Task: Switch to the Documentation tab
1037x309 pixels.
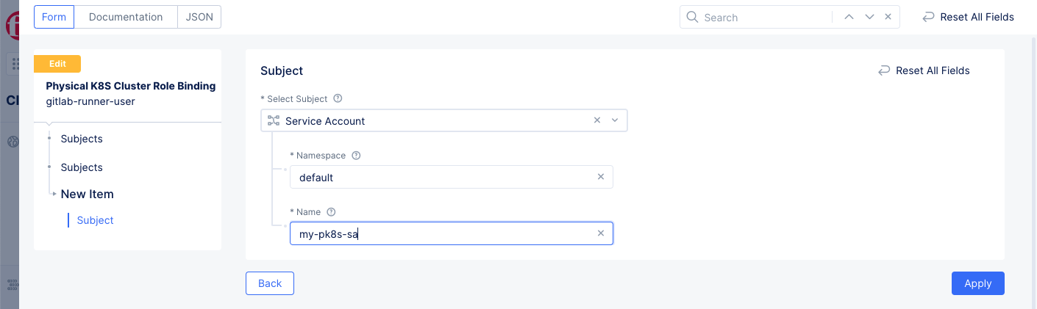Action: click(x=126, y=17)
